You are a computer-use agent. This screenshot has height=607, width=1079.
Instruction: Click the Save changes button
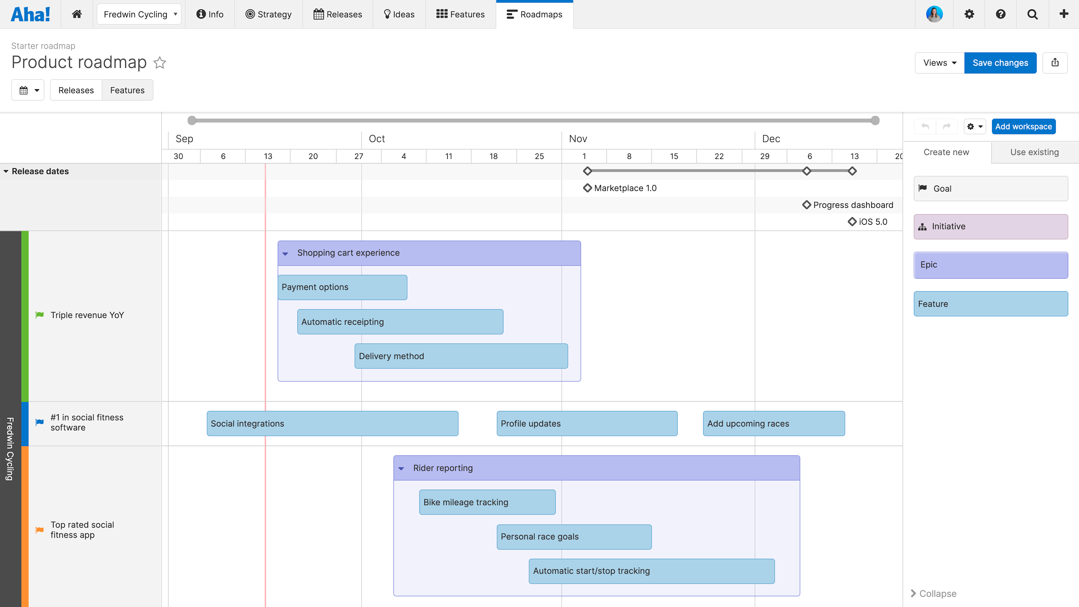[1000, 63]
